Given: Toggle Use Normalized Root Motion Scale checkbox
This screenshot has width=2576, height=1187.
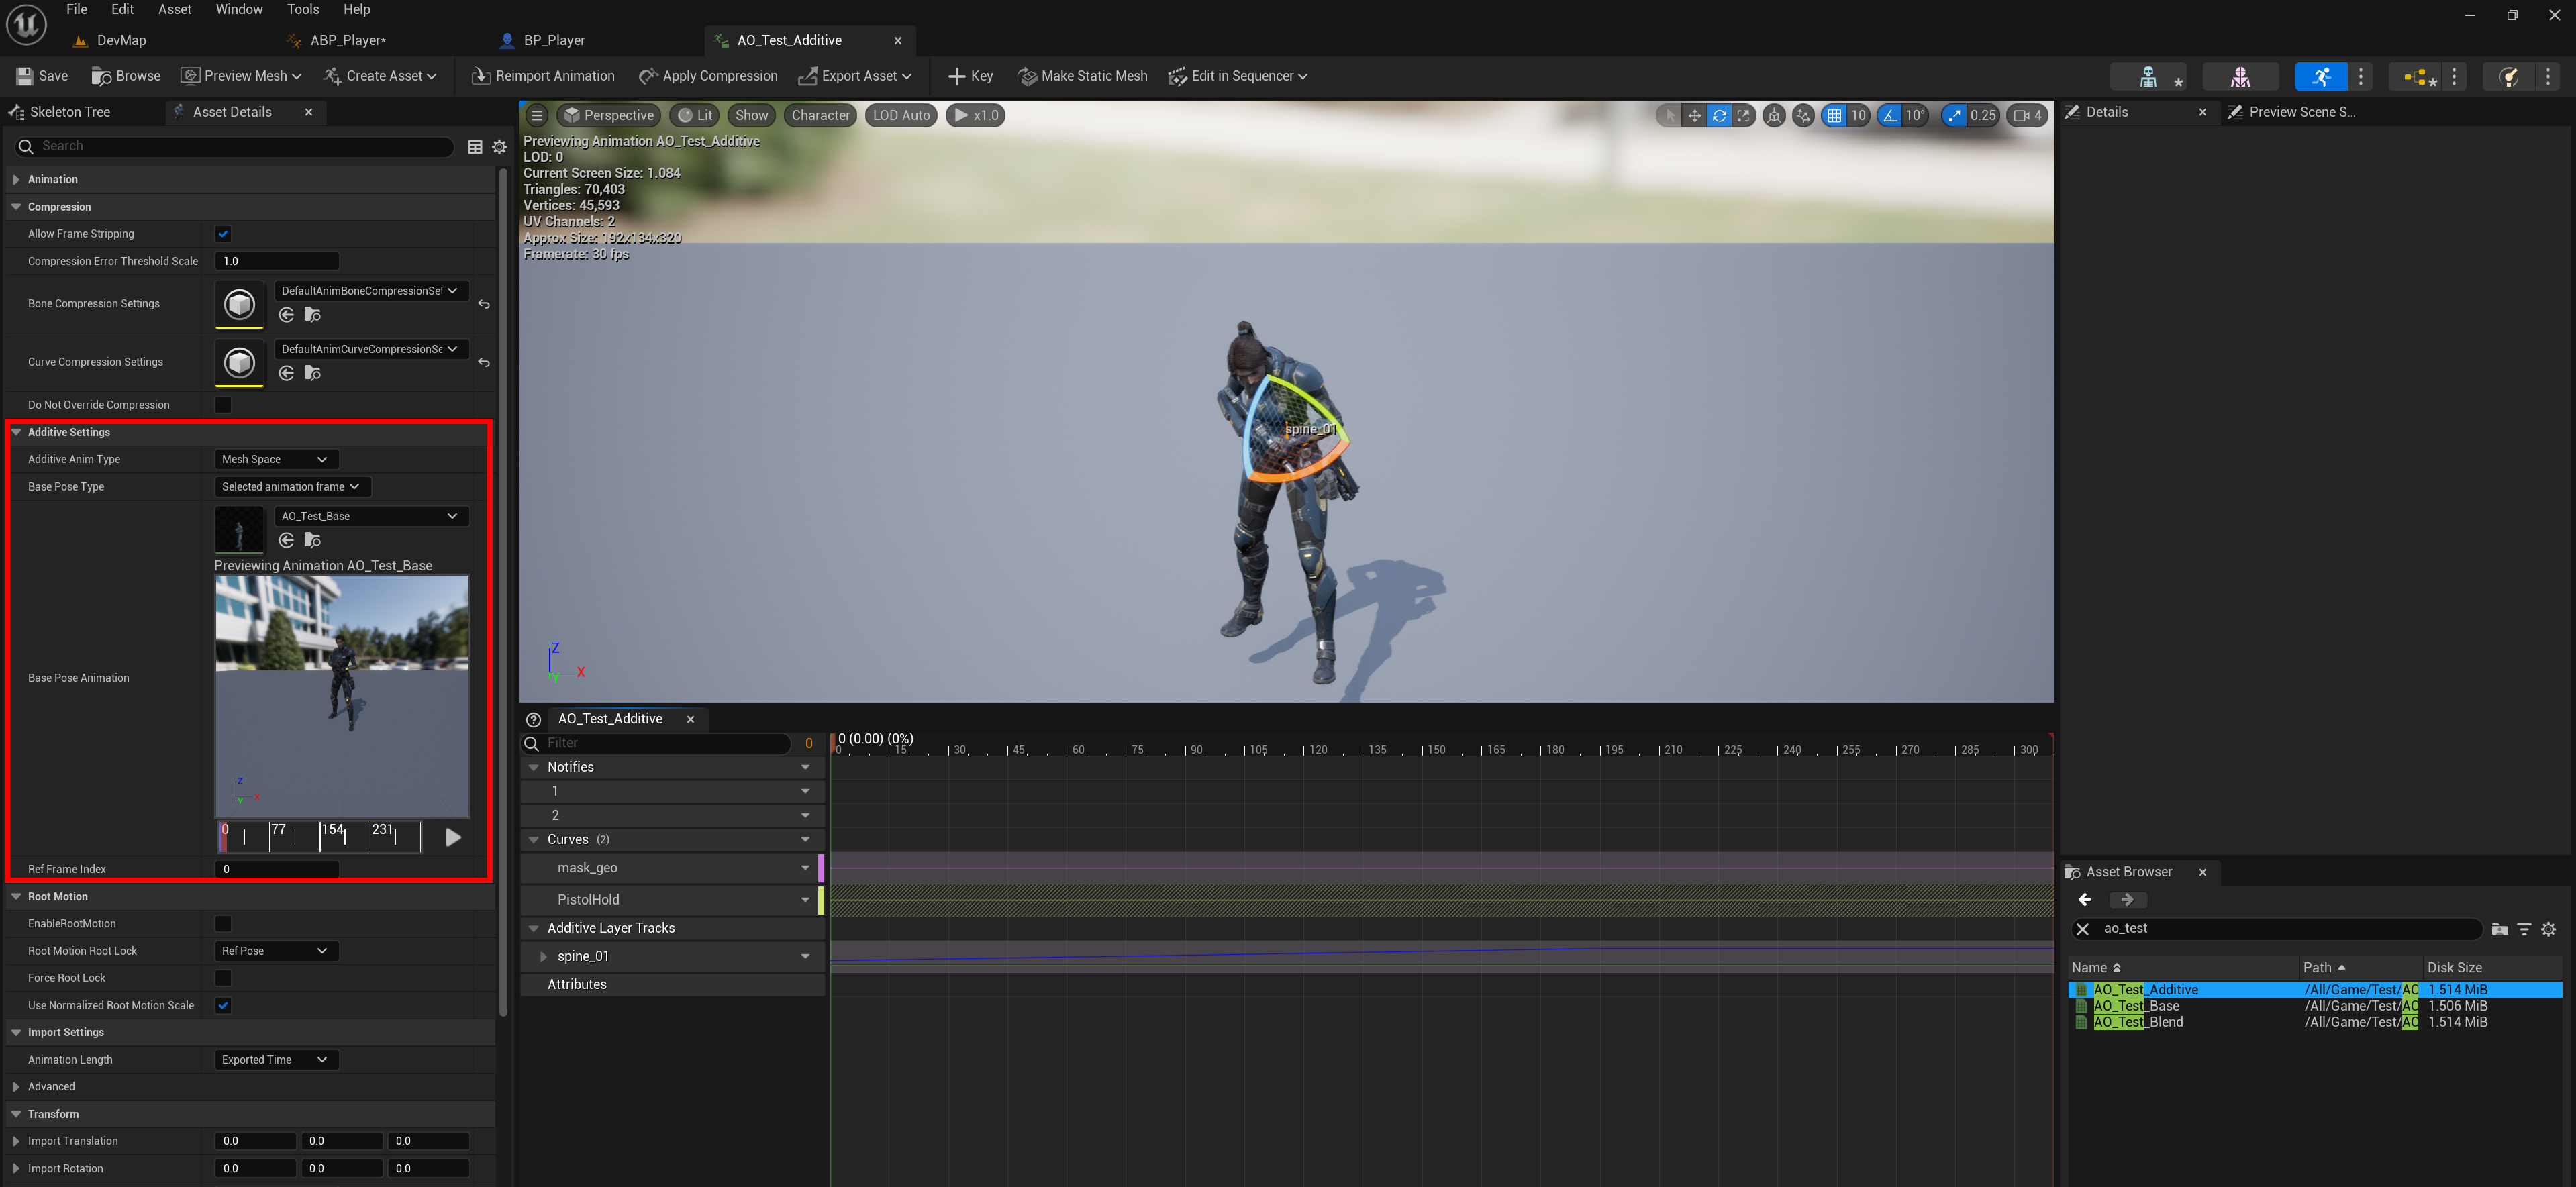Looking at the screenshot, I should 223,1006.
